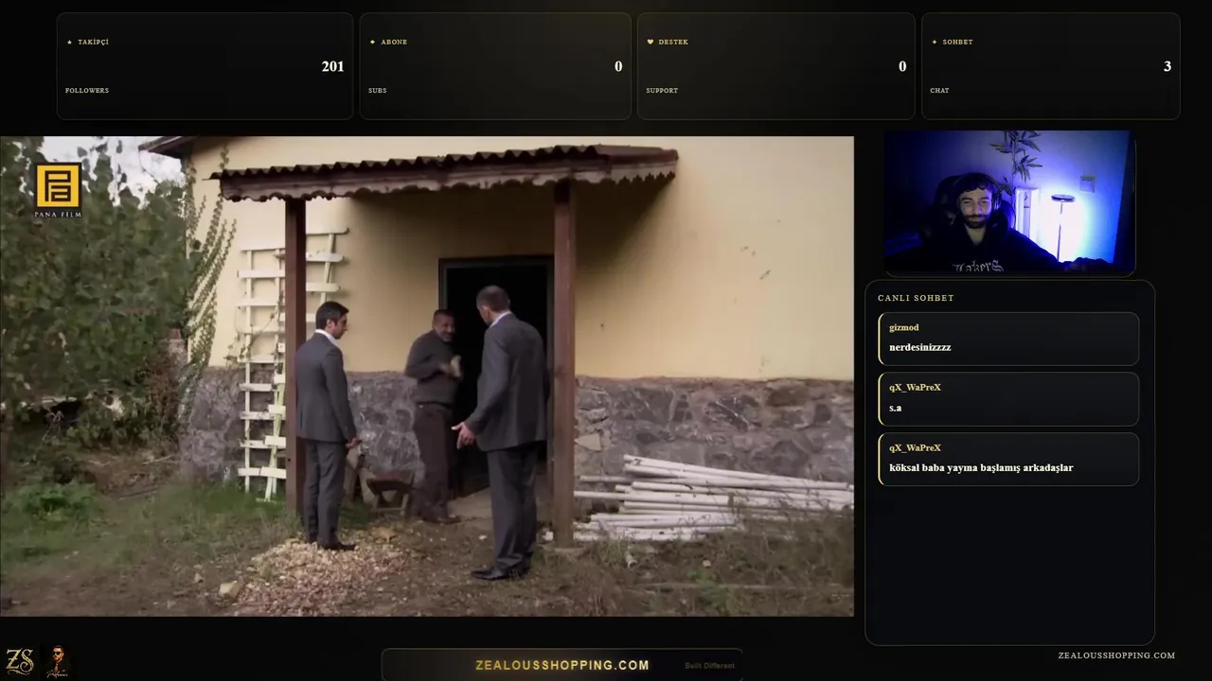This screenshot has width=1212, height=681.
Task: Click the SUBS label text
Action: (378, 91)
